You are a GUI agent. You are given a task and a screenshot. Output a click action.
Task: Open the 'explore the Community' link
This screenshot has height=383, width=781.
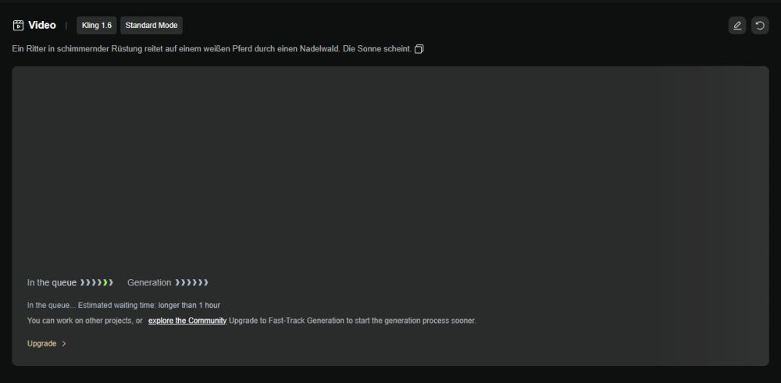[x=187, y=321]
